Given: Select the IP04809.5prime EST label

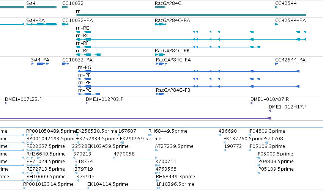Looking at the screenshot, I should point(276,162).
